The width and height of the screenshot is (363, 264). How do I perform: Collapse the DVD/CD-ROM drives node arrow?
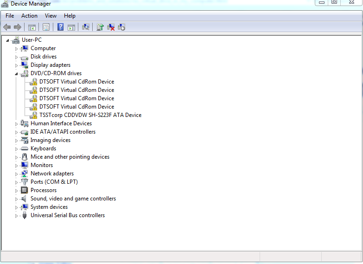coord(16,74)
